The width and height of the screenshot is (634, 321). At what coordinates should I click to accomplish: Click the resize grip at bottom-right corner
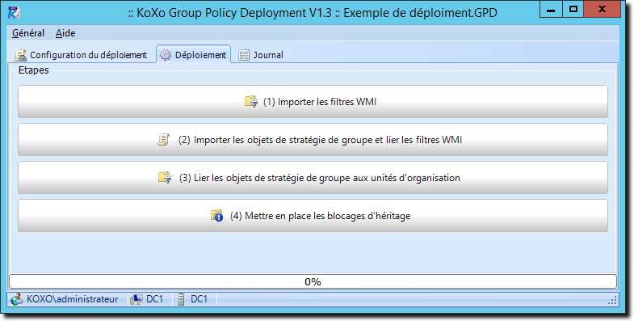coord(612,300)
